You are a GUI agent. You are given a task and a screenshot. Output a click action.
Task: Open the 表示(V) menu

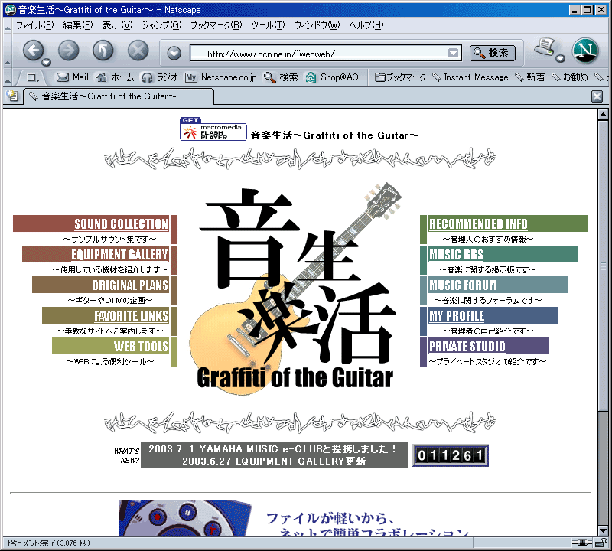tap(117, 25)
